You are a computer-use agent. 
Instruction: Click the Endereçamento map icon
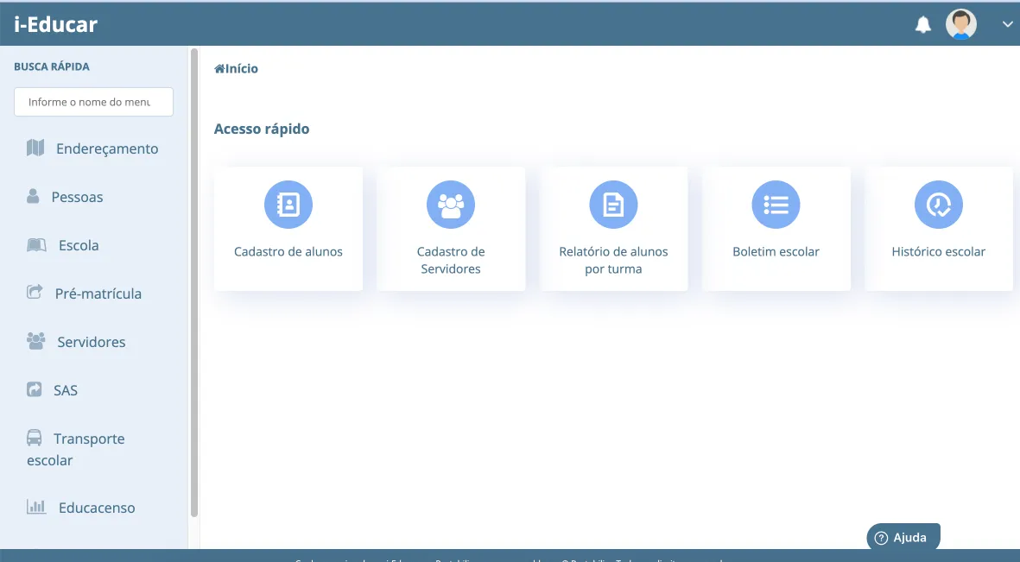click(35, 148)
